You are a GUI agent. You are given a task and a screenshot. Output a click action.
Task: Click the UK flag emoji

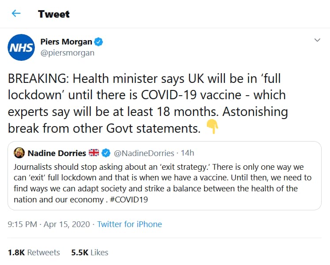[x=94, y=153]
